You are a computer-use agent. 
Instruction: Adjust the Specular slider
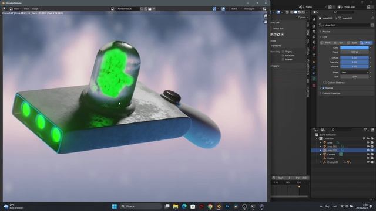(354, 62)
